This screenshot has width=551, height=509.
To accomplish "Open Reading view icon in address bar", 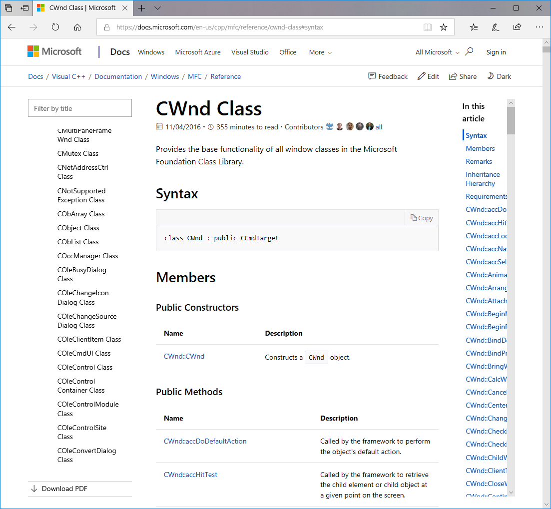I will pos(427,27).
